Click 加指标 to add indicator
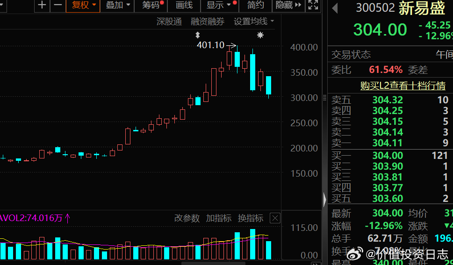Screen dimensions: 453x265 click(x=219, y=218)
